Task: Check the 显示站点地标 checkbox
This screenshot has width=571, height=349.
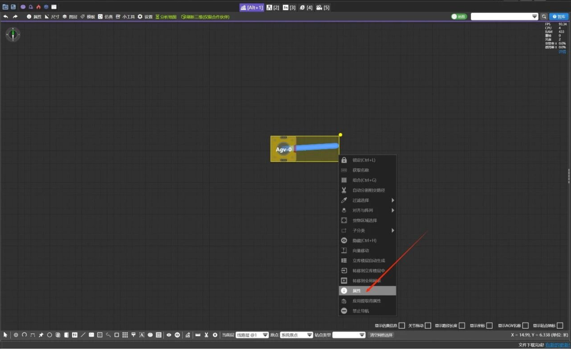Action: 560,325
